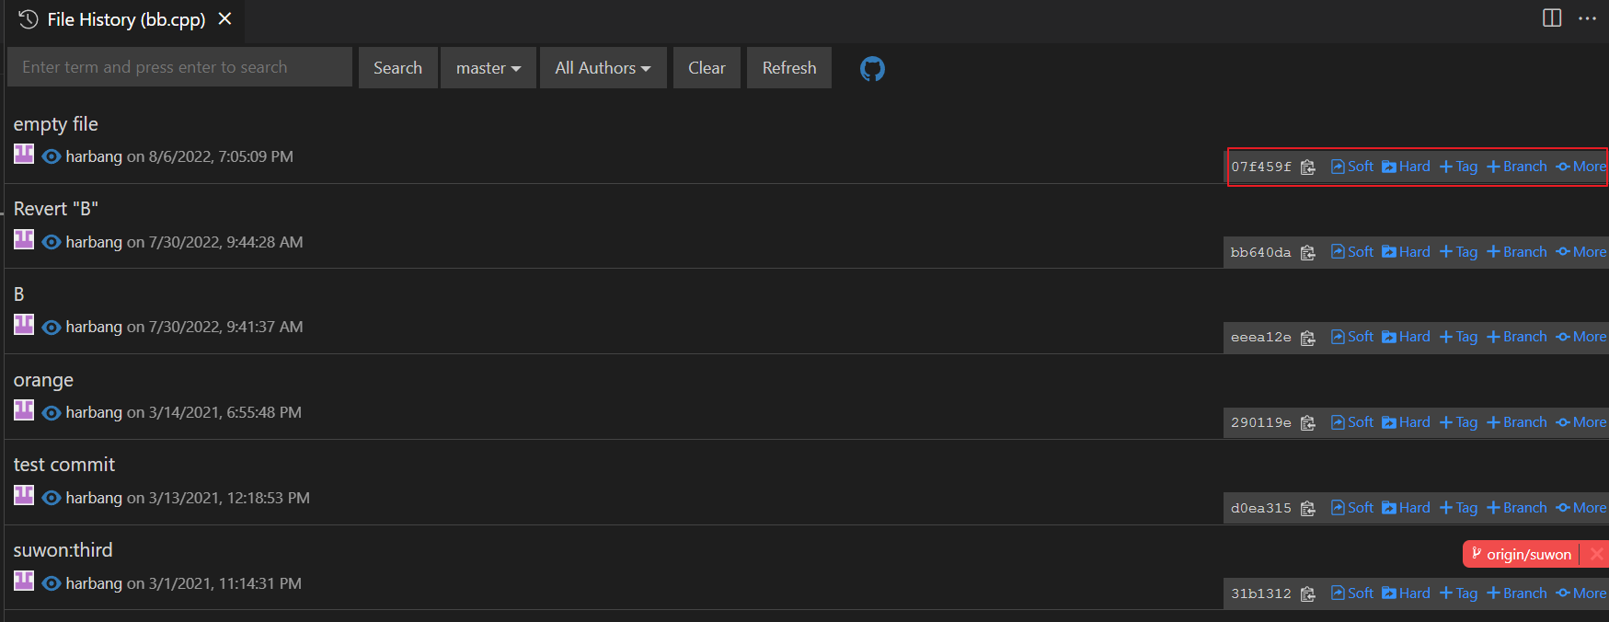Click the harbang avatar on the B commit
Image resolution: width=1609 pixels, height=622 pixels.
pos(24,324)
